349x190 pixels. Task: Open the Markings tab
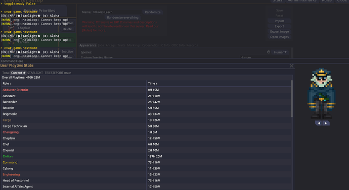coord(134,45)
